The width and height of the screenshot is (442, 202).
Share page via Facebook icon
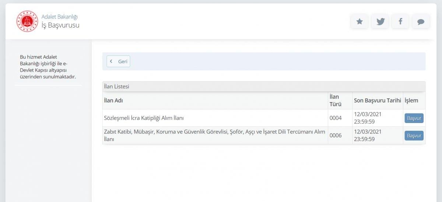pos(400,22)
